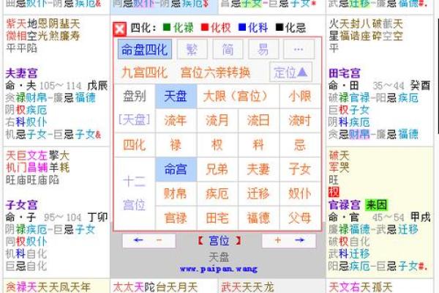Click 癸酉 in 田宅宫
The height and width of the screenshot is (293, 439).
(420, 85)
